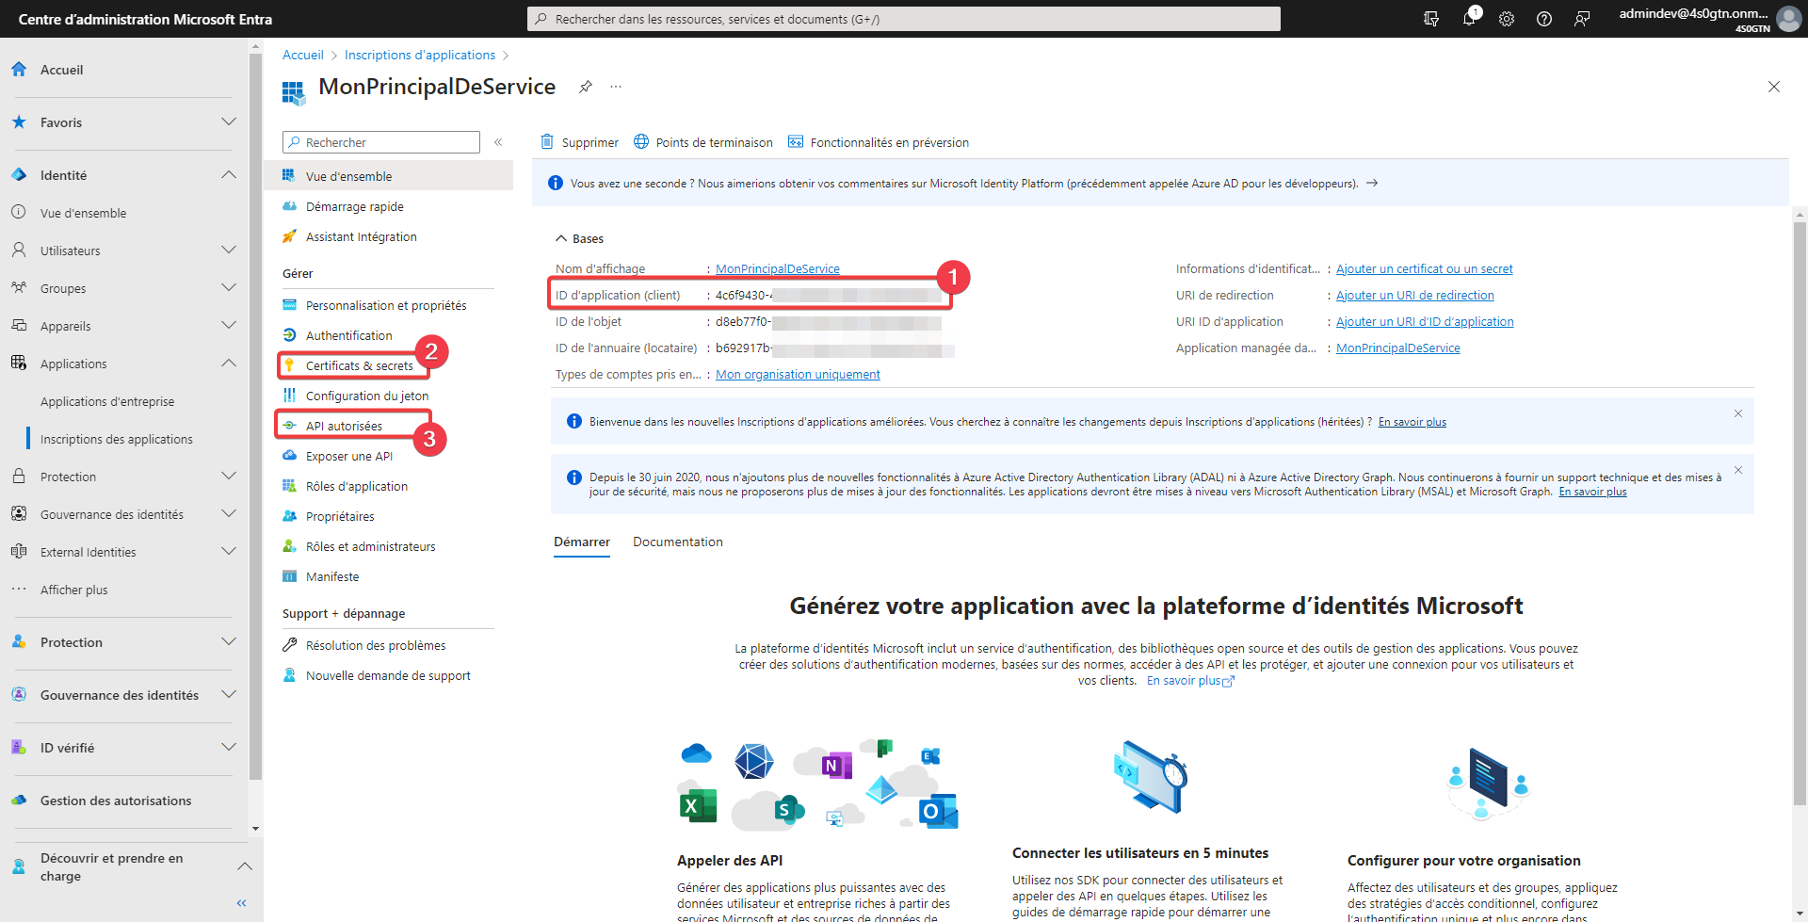Expand Appareils in sidebar
Image resolution: width=1808 pixels, height=922 pixels.
[x=228, y=326]
